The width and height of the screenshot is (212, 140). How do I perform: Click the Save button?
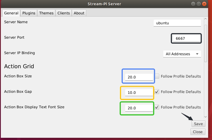(198, 124)
